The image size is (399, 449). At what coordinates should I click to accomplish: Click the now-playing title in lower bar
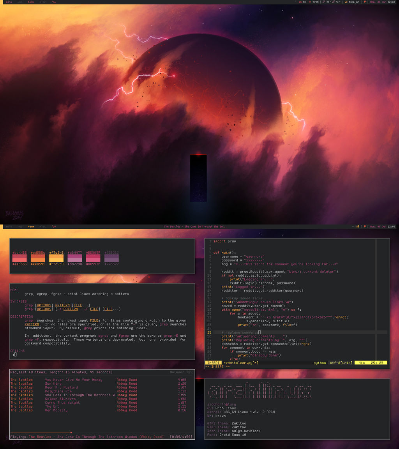(x=195, y=226)
